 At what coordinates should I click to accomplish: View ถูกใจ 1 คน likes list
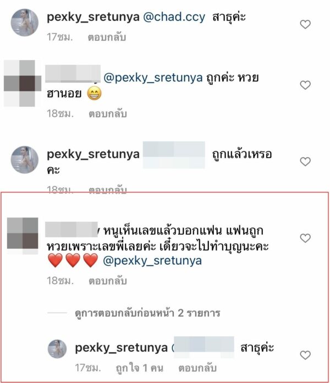point(139,368)
